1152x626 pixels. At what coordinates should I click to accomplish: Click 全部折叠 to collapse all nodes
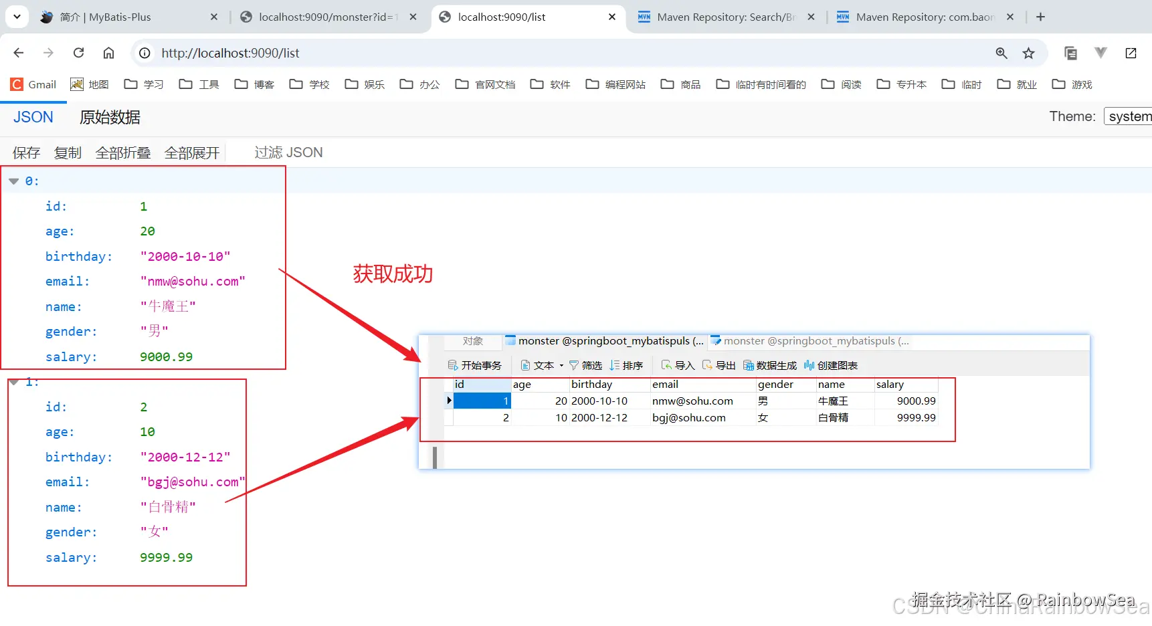point(123,152)
